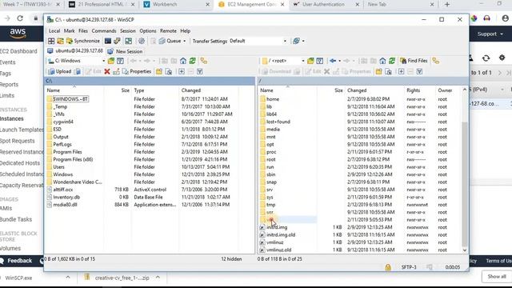Refresh the remote panel
Viewport: 512px width, 288px height.
tap(392, 61)
